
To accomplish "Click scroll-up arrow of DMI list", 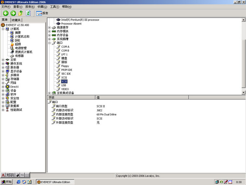I will click(x=243, y=20).
